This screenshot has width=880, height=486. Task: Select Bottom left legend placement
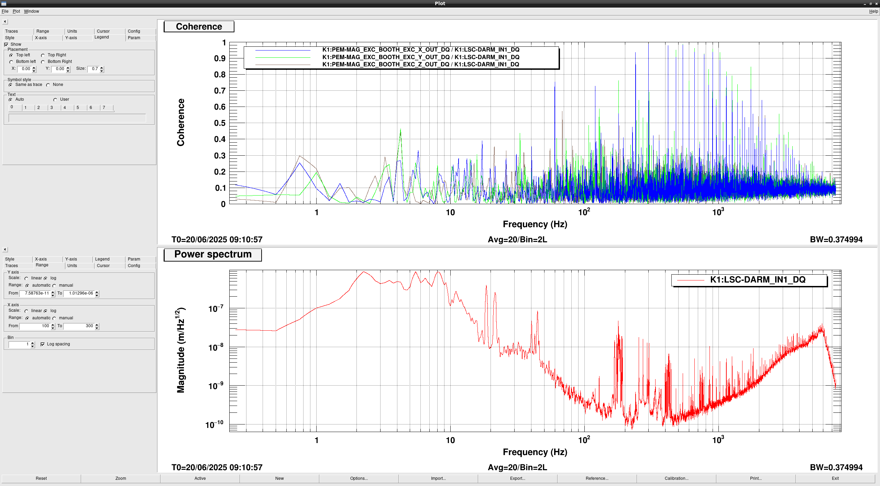11,62
